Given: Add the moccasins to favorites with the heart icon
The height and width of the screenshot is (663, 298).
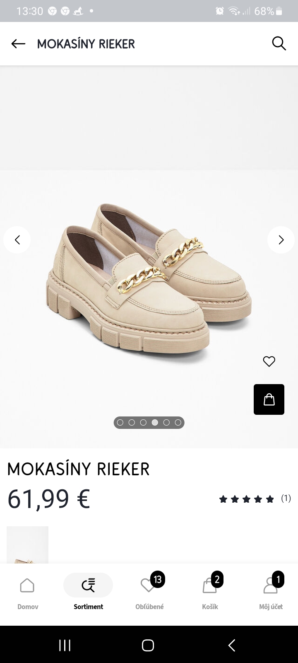Looking at the screenshot, I should (x=269, y=361).
